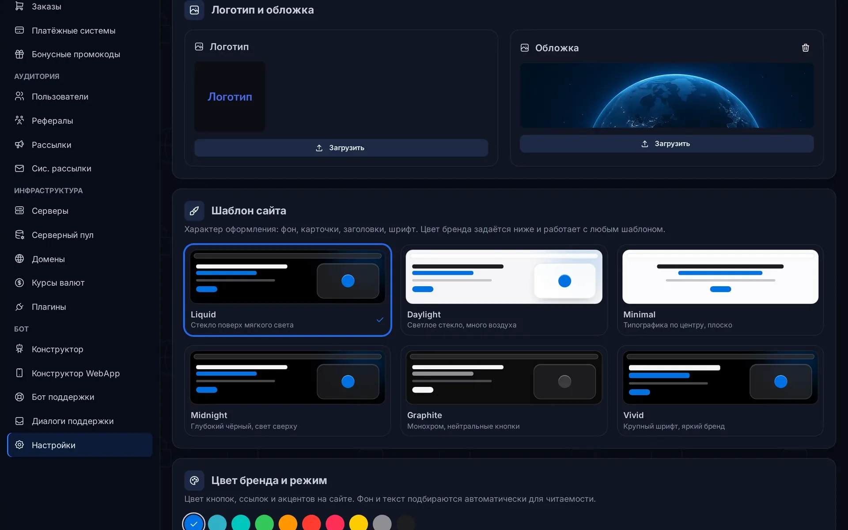Upload a new cover image

click(666, 144)
